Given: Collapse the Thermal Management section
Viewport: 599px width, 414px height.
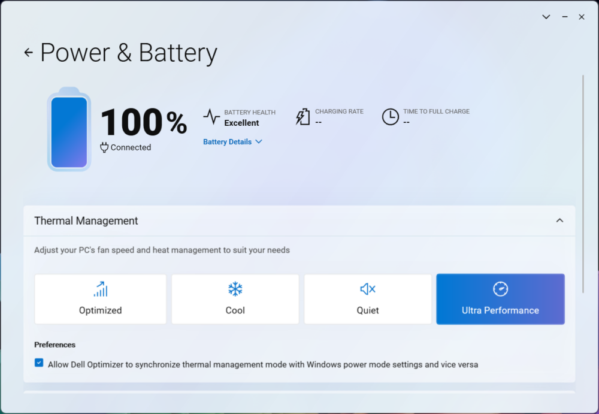Looking at the screenshot, I should coord(559,220).
